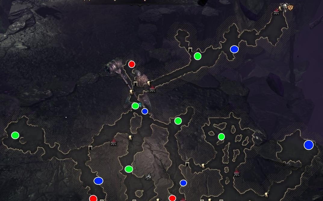
Task: Click the green dot in the small cave above the island-filled cavern
Action: 178,121
